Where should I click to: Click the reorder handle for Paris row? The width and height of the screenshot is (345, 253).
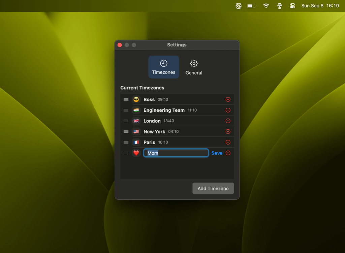coord(126,142)
